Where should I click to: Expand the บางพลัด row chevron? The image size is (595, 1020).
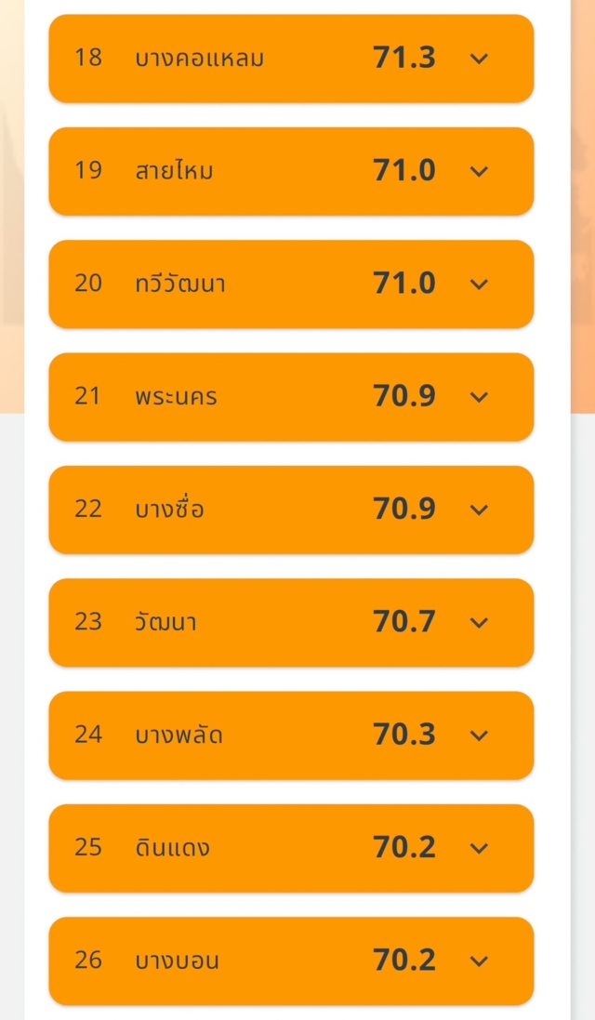tap(479, 735)
